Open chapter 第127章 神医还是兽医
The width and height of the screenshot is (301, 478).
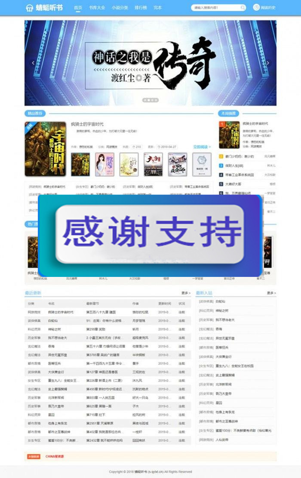point(102,372)
